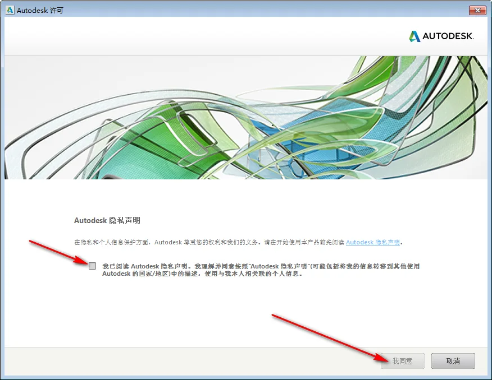Click the Autodesk 许可 title text
The width and height of the screenshot is (492, 380).
point(40,10)
